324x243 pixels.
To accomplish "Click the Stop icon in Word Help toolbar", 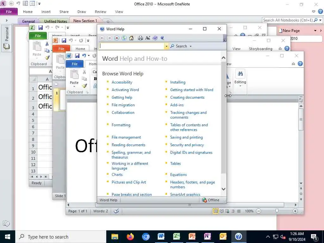I will (x=117, y=38).
